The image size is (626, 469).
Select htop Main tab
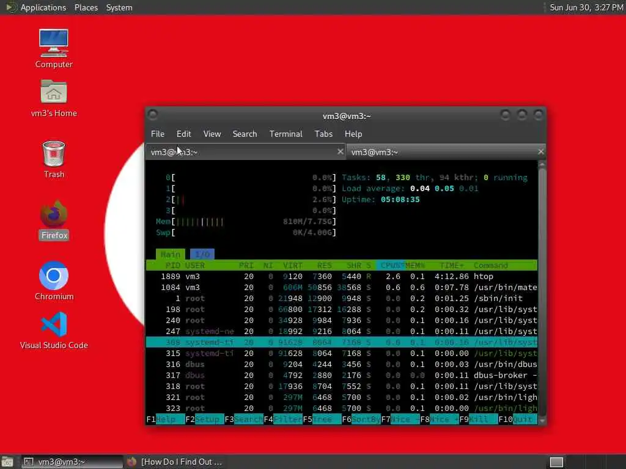pos(171,255)
